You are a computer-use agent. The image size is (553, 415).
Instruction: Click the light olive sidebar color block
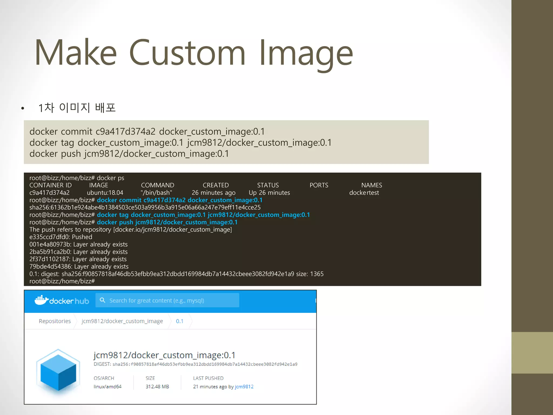[x=532, y=353]
